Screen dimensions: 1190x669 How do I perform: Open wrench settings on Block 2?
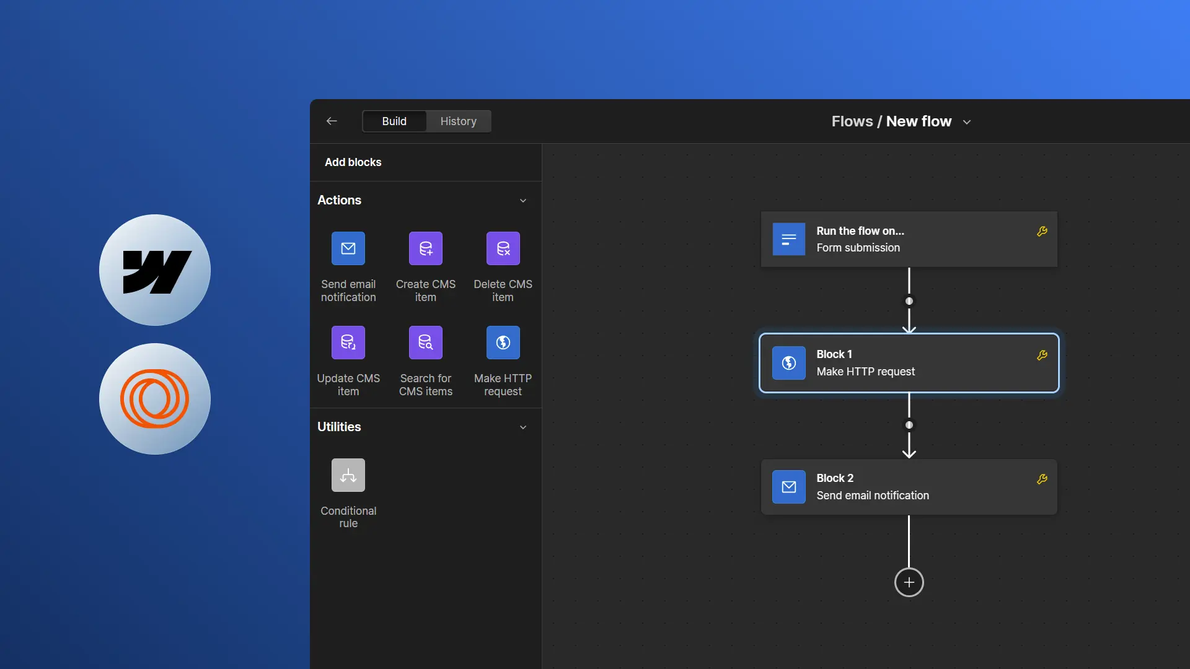click(x=1042, y=479)
